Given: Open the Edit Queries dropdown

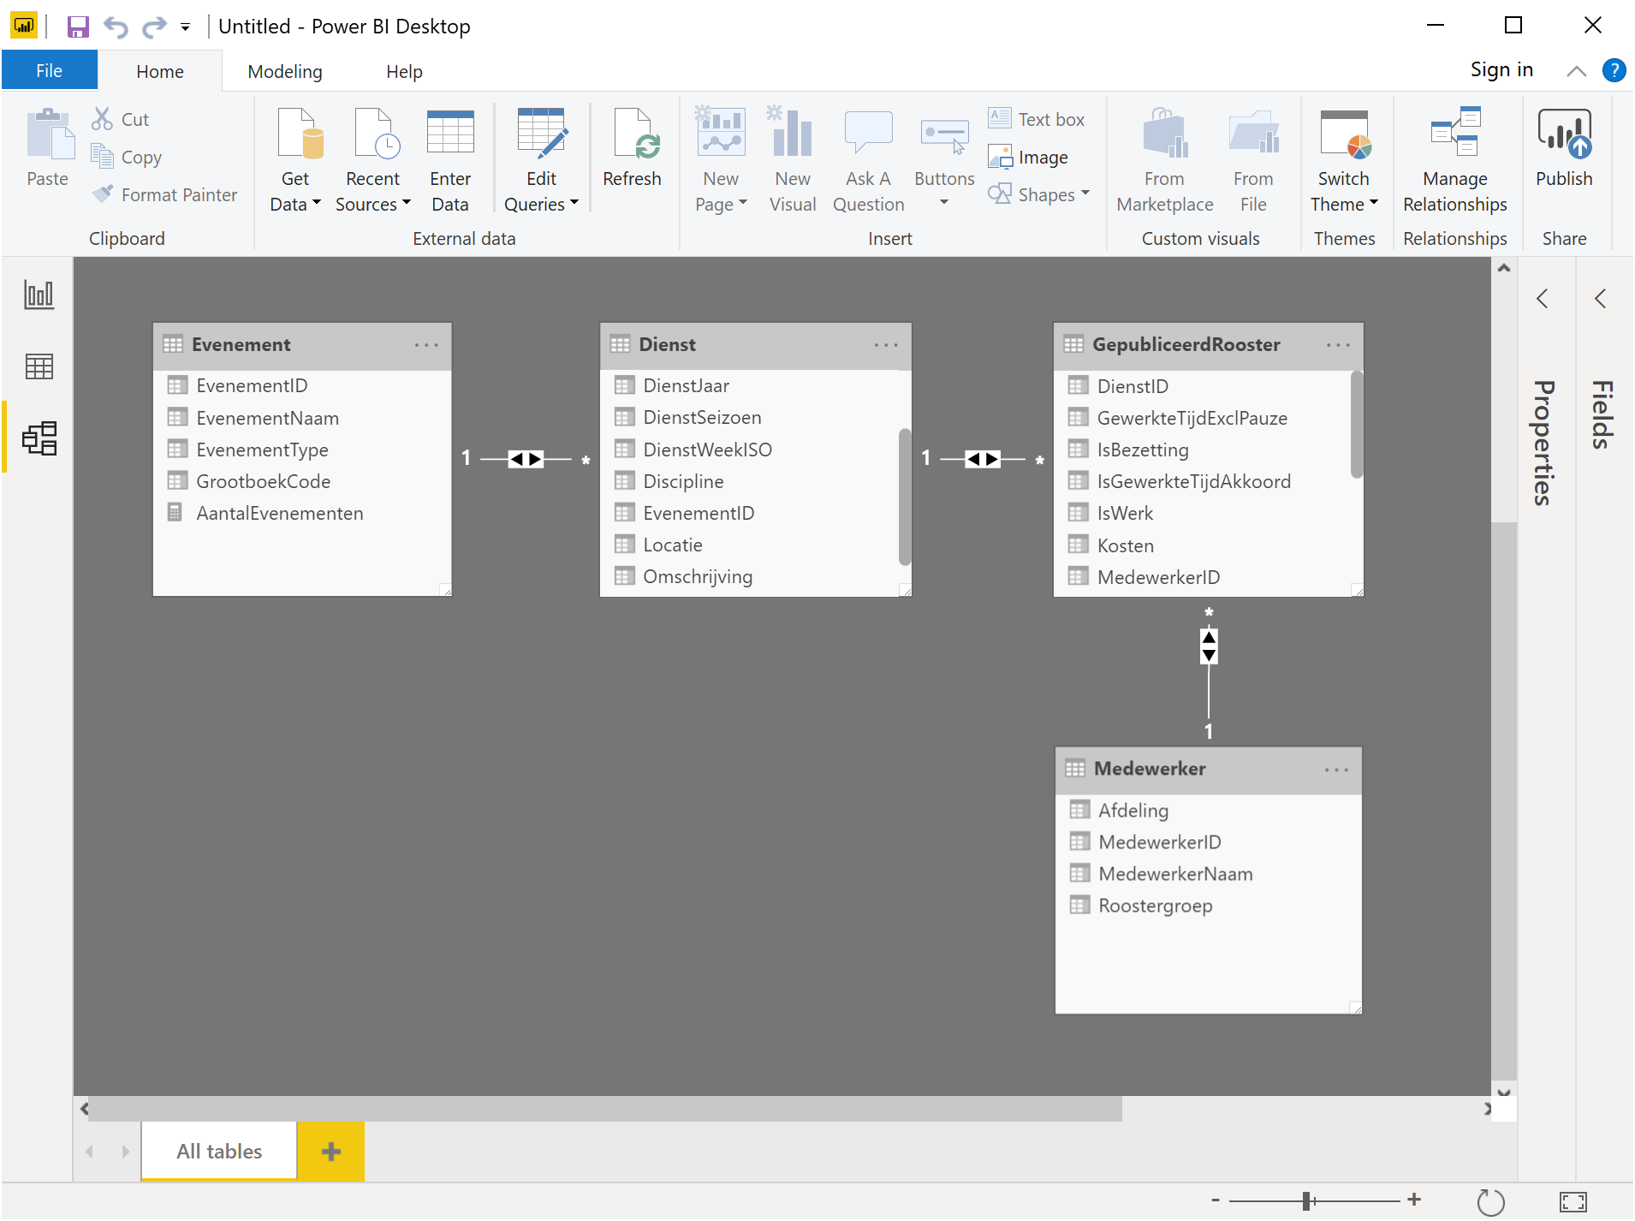Looking at the screenshot, I should pos(541,159).
